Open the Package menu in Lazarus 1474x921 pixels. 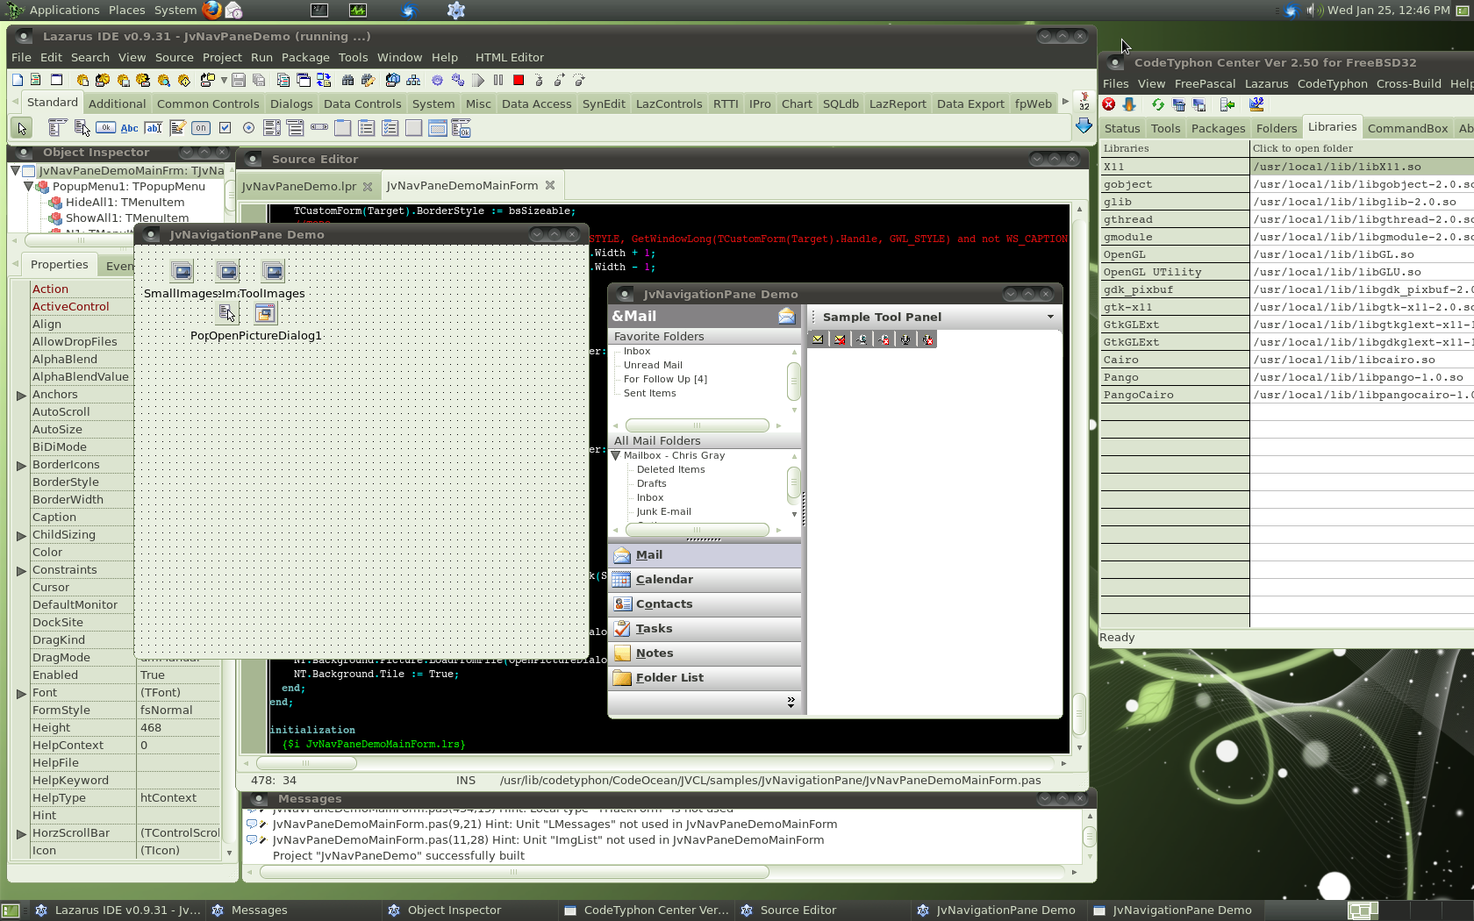(304, 57)
